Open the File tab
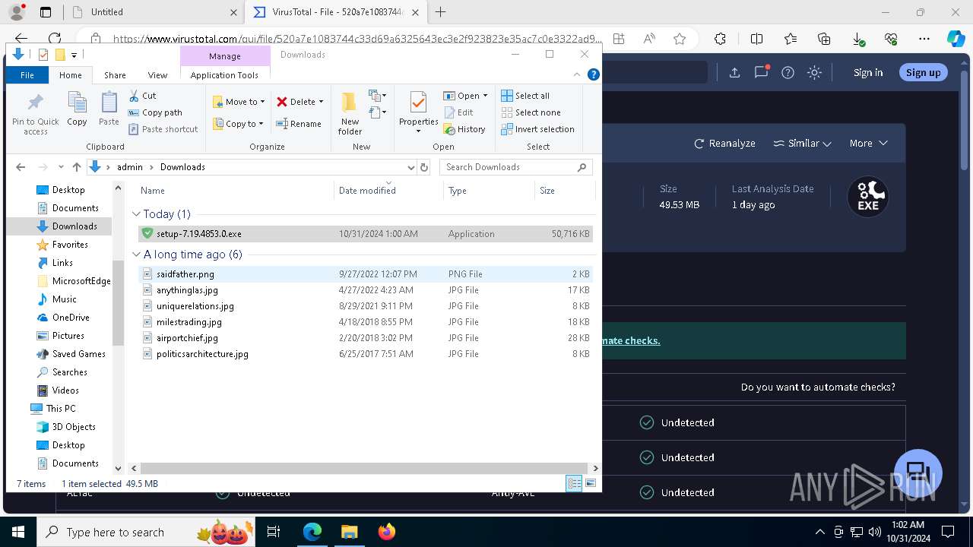Image resolution: width=973 pixels, height=547 pixels. [27, 75]
